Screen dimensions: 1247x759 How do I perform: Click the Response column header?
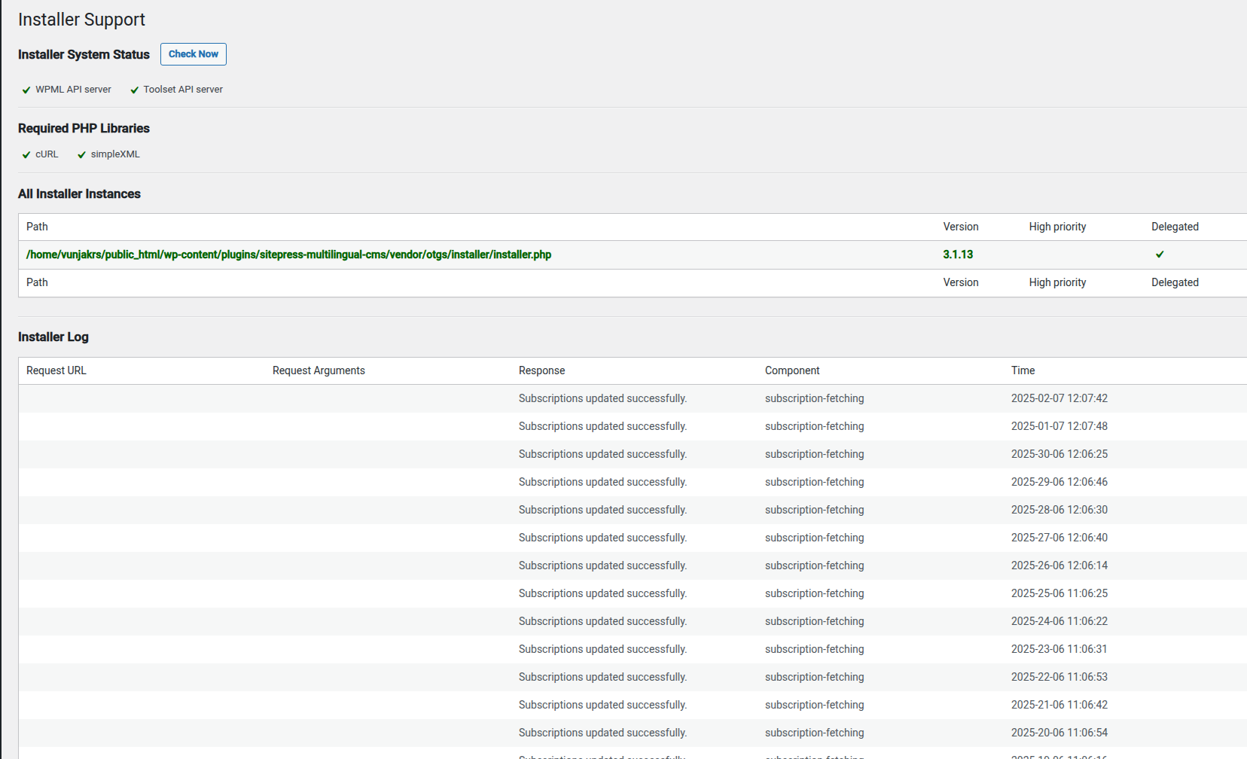(541, 370)
